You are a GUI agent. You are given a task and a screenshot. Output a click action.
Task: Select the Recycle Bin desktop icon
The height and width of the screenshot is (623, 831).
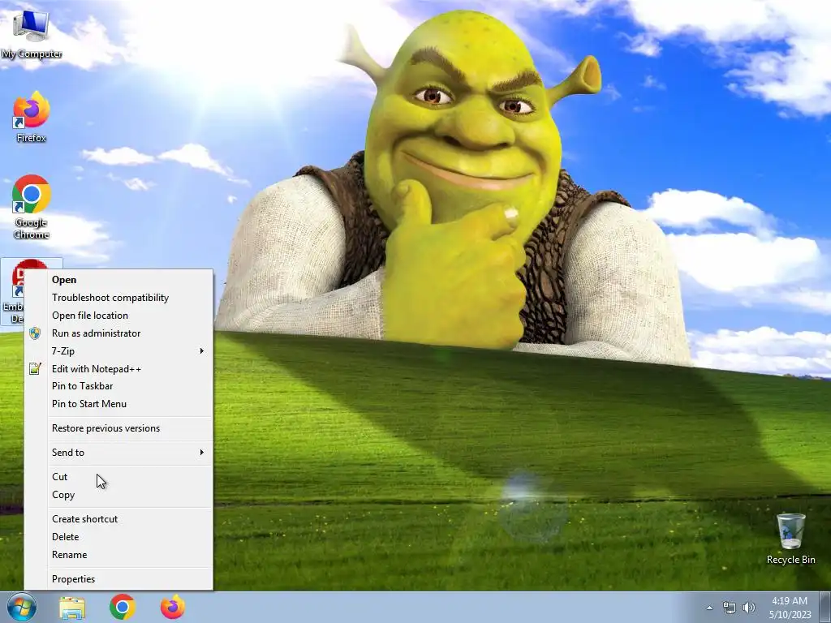click(790, 539)
